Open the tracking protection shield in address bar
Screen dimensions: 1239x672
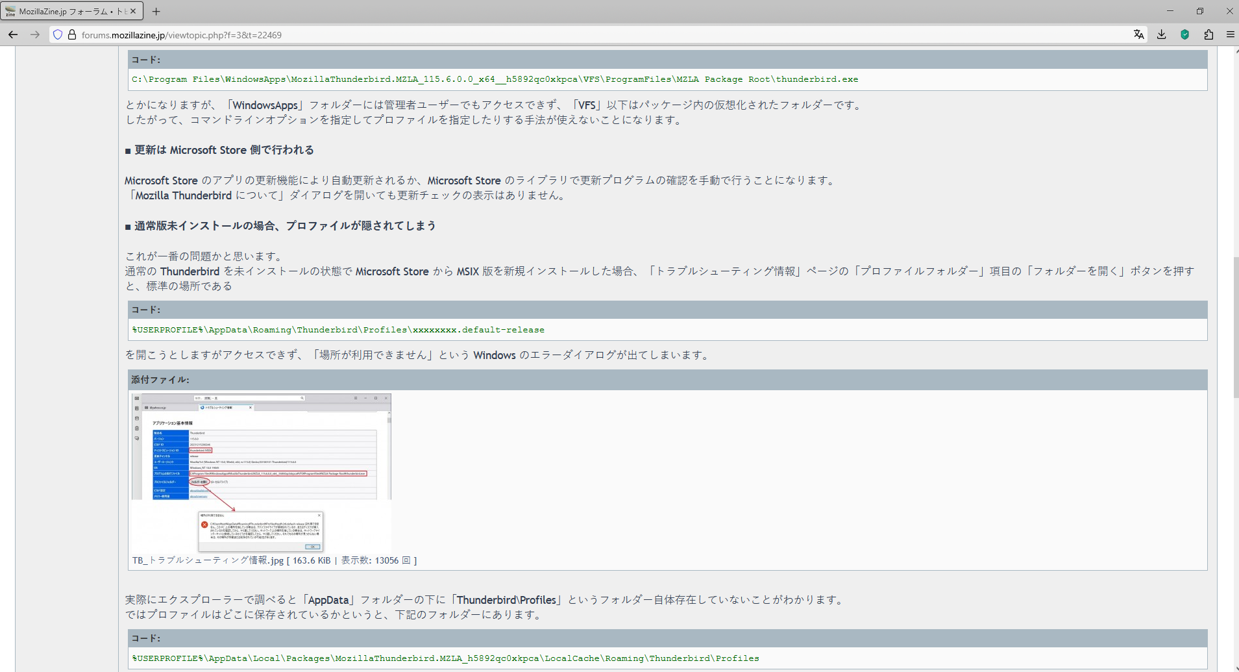click(x=58, y=35)
